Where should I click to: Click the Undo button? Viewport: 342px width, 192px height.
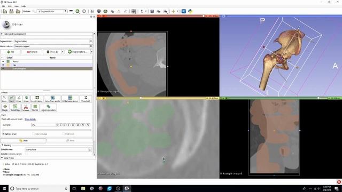[24, 141]
